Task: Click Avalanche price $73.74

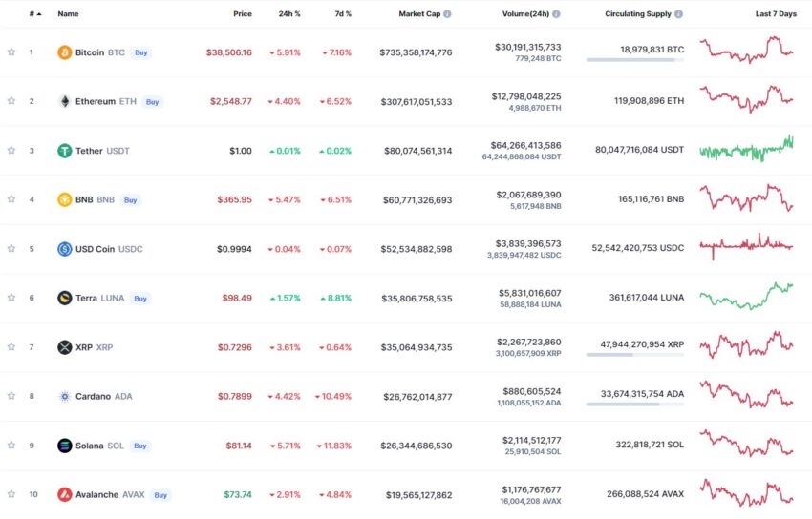Action: pos(238,495)
